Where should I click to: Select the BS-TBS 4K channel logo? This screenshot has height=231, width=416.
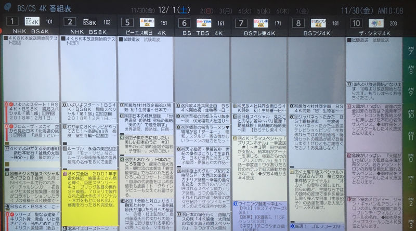coord(204,23)
